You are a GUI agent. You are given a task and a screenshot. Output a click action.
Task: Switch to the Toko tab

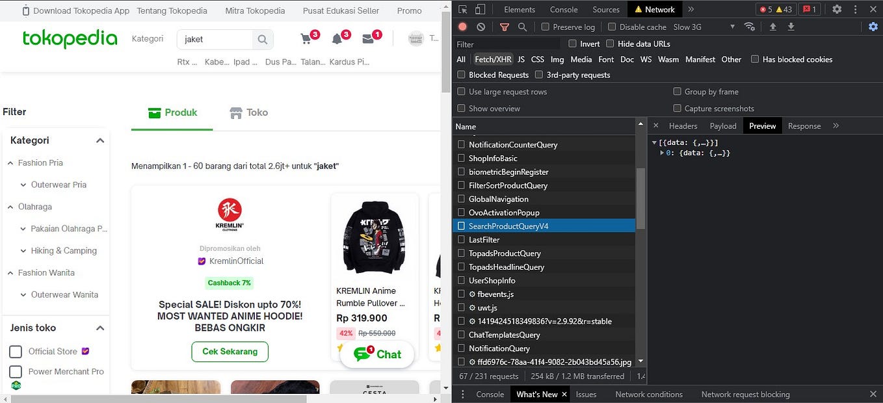pos(248,112)
